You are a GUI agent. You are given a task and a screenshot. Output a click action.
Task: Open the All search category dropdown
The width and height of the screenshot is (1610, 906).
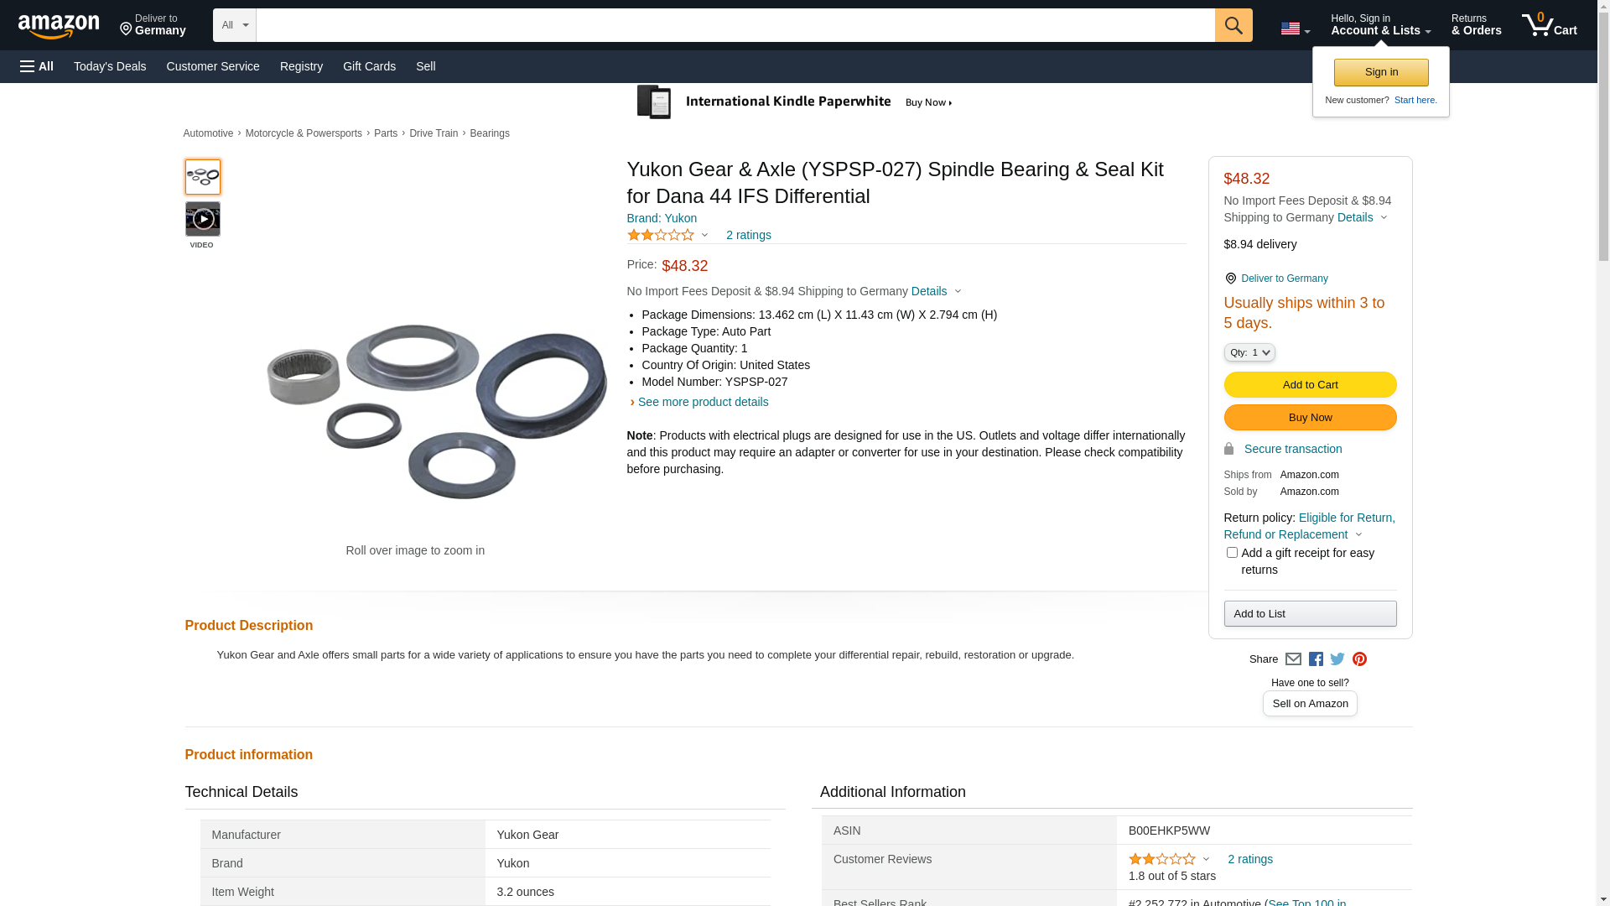coord(234,25)
